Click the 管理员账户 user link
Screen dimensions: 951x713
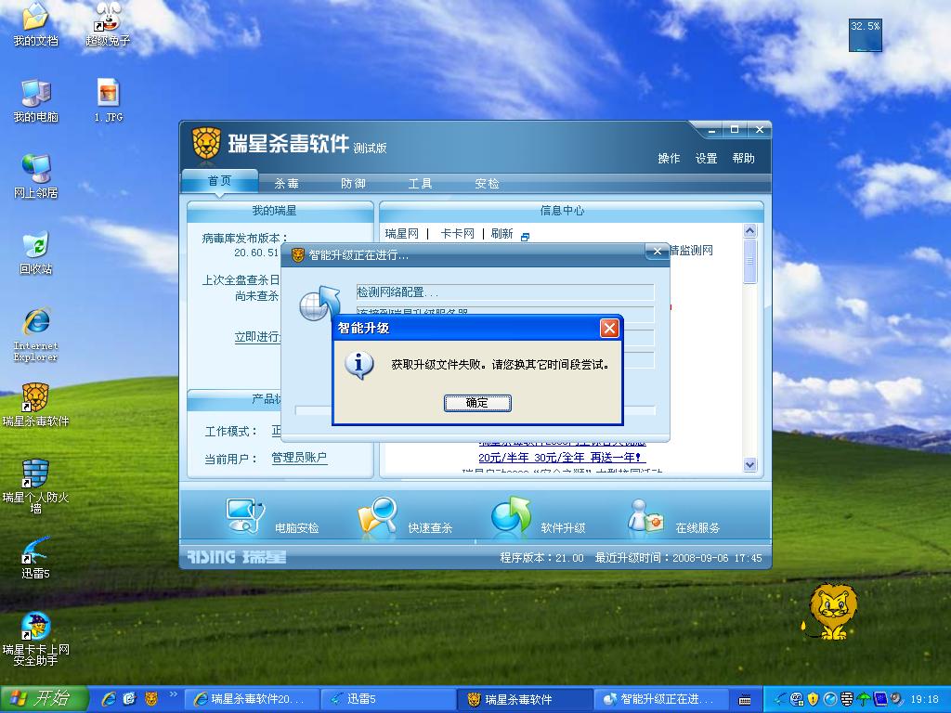(299, 458)
